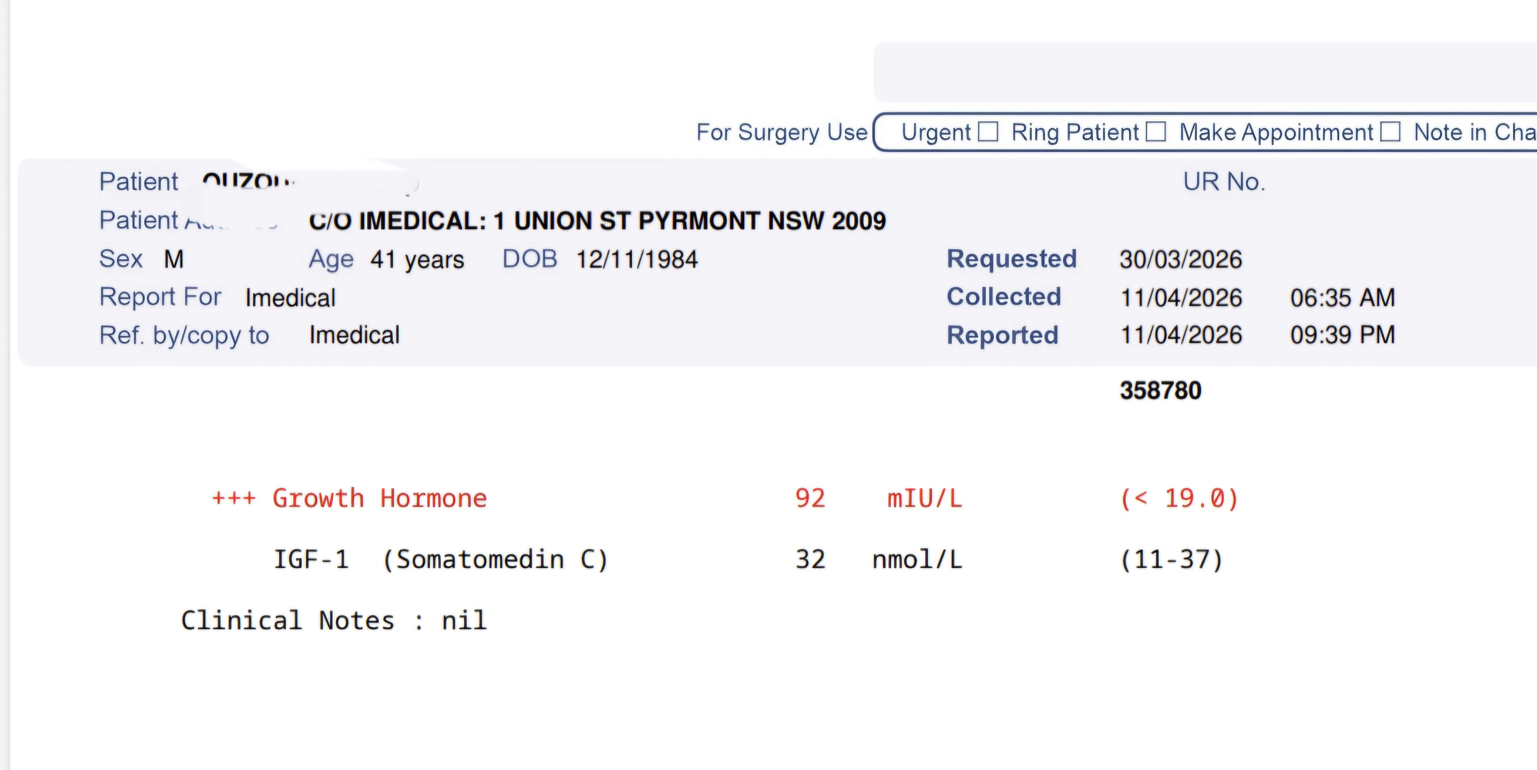The height and width of the screenshot is (770, 1537).
Task: Click the IGF-1 reference range (11-37)
Action: tap(1172, 560)
